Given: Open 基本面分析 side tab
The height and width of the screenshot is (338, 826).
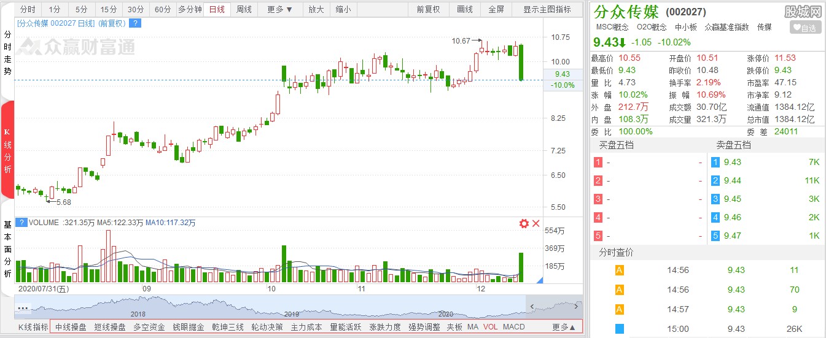Looking at the screenshot, I should click(x=8, y=248).
